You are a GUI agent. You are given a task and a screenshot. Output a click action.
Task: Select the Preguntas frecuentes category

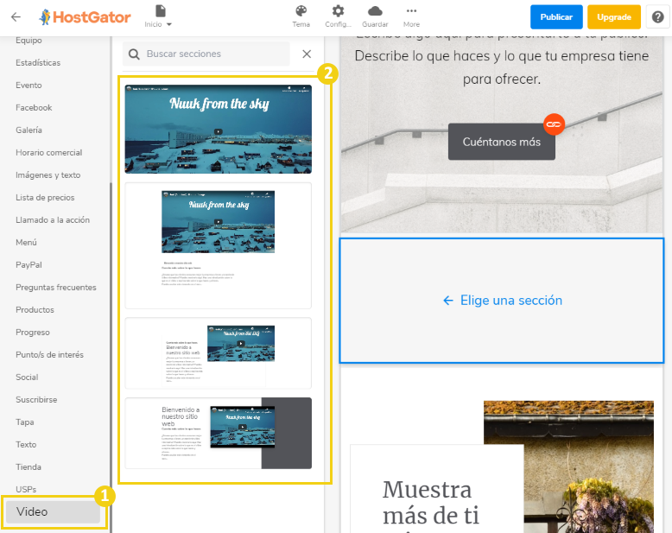[56, 288]
